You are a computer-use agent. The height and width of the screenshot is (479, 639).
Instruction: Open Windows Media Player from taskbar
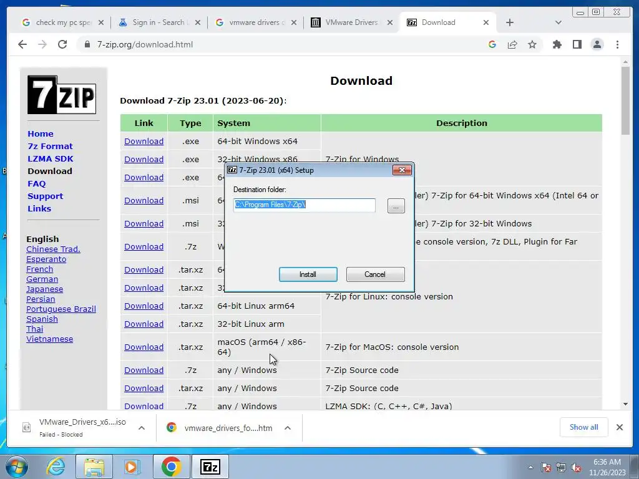click(132, 467)
